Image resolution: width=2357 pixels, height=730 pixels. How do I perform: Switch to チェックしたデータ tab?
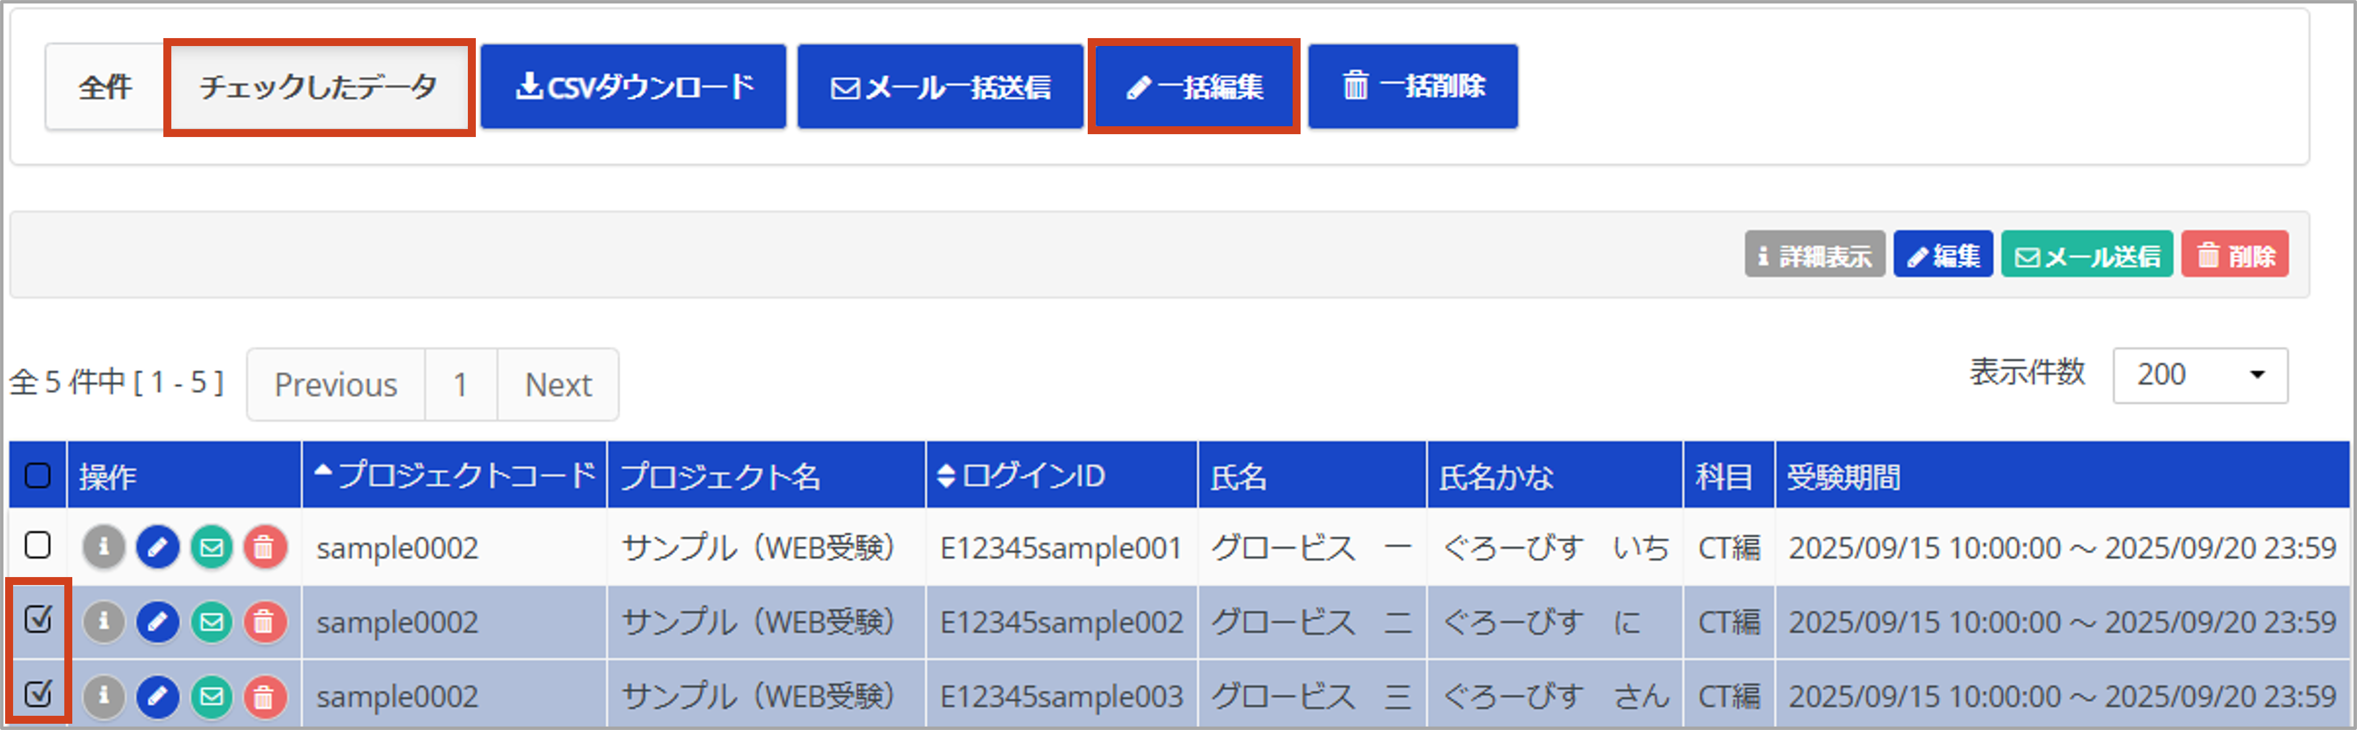(318, 87)
